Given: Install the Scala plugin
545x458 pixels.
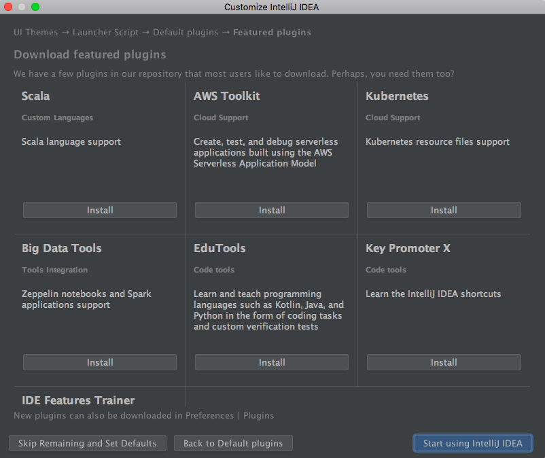Looking at the screenshot, I should (100, 210).
